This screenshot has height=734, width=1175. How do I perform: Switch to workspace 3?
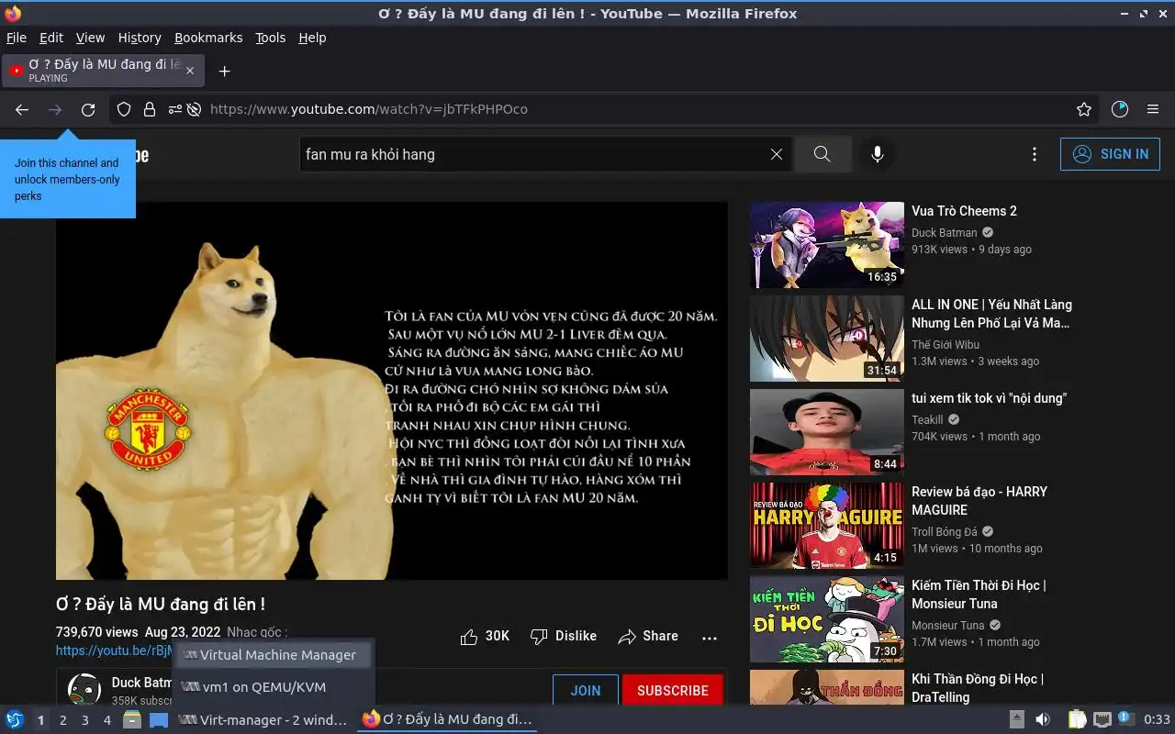click(85, 720)
